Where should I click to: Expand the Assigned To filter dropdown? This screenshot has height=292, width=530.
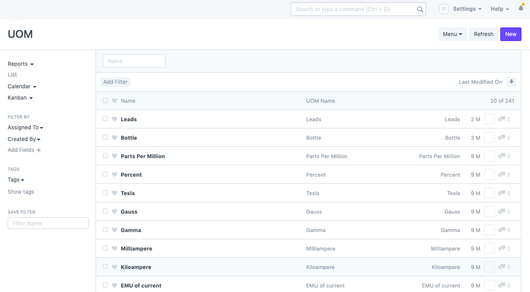coord(25,128)
